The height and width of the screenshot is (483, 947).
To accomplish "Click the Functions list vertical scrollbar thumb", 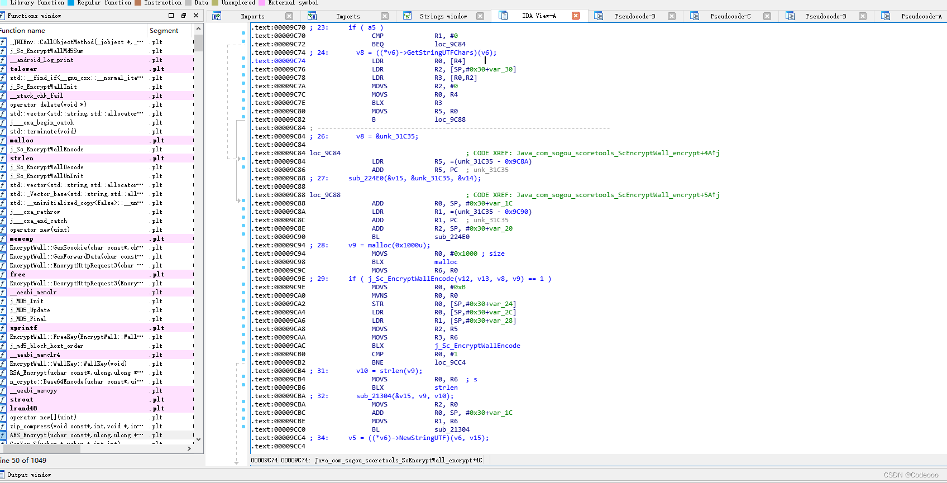I will [198, 43].
